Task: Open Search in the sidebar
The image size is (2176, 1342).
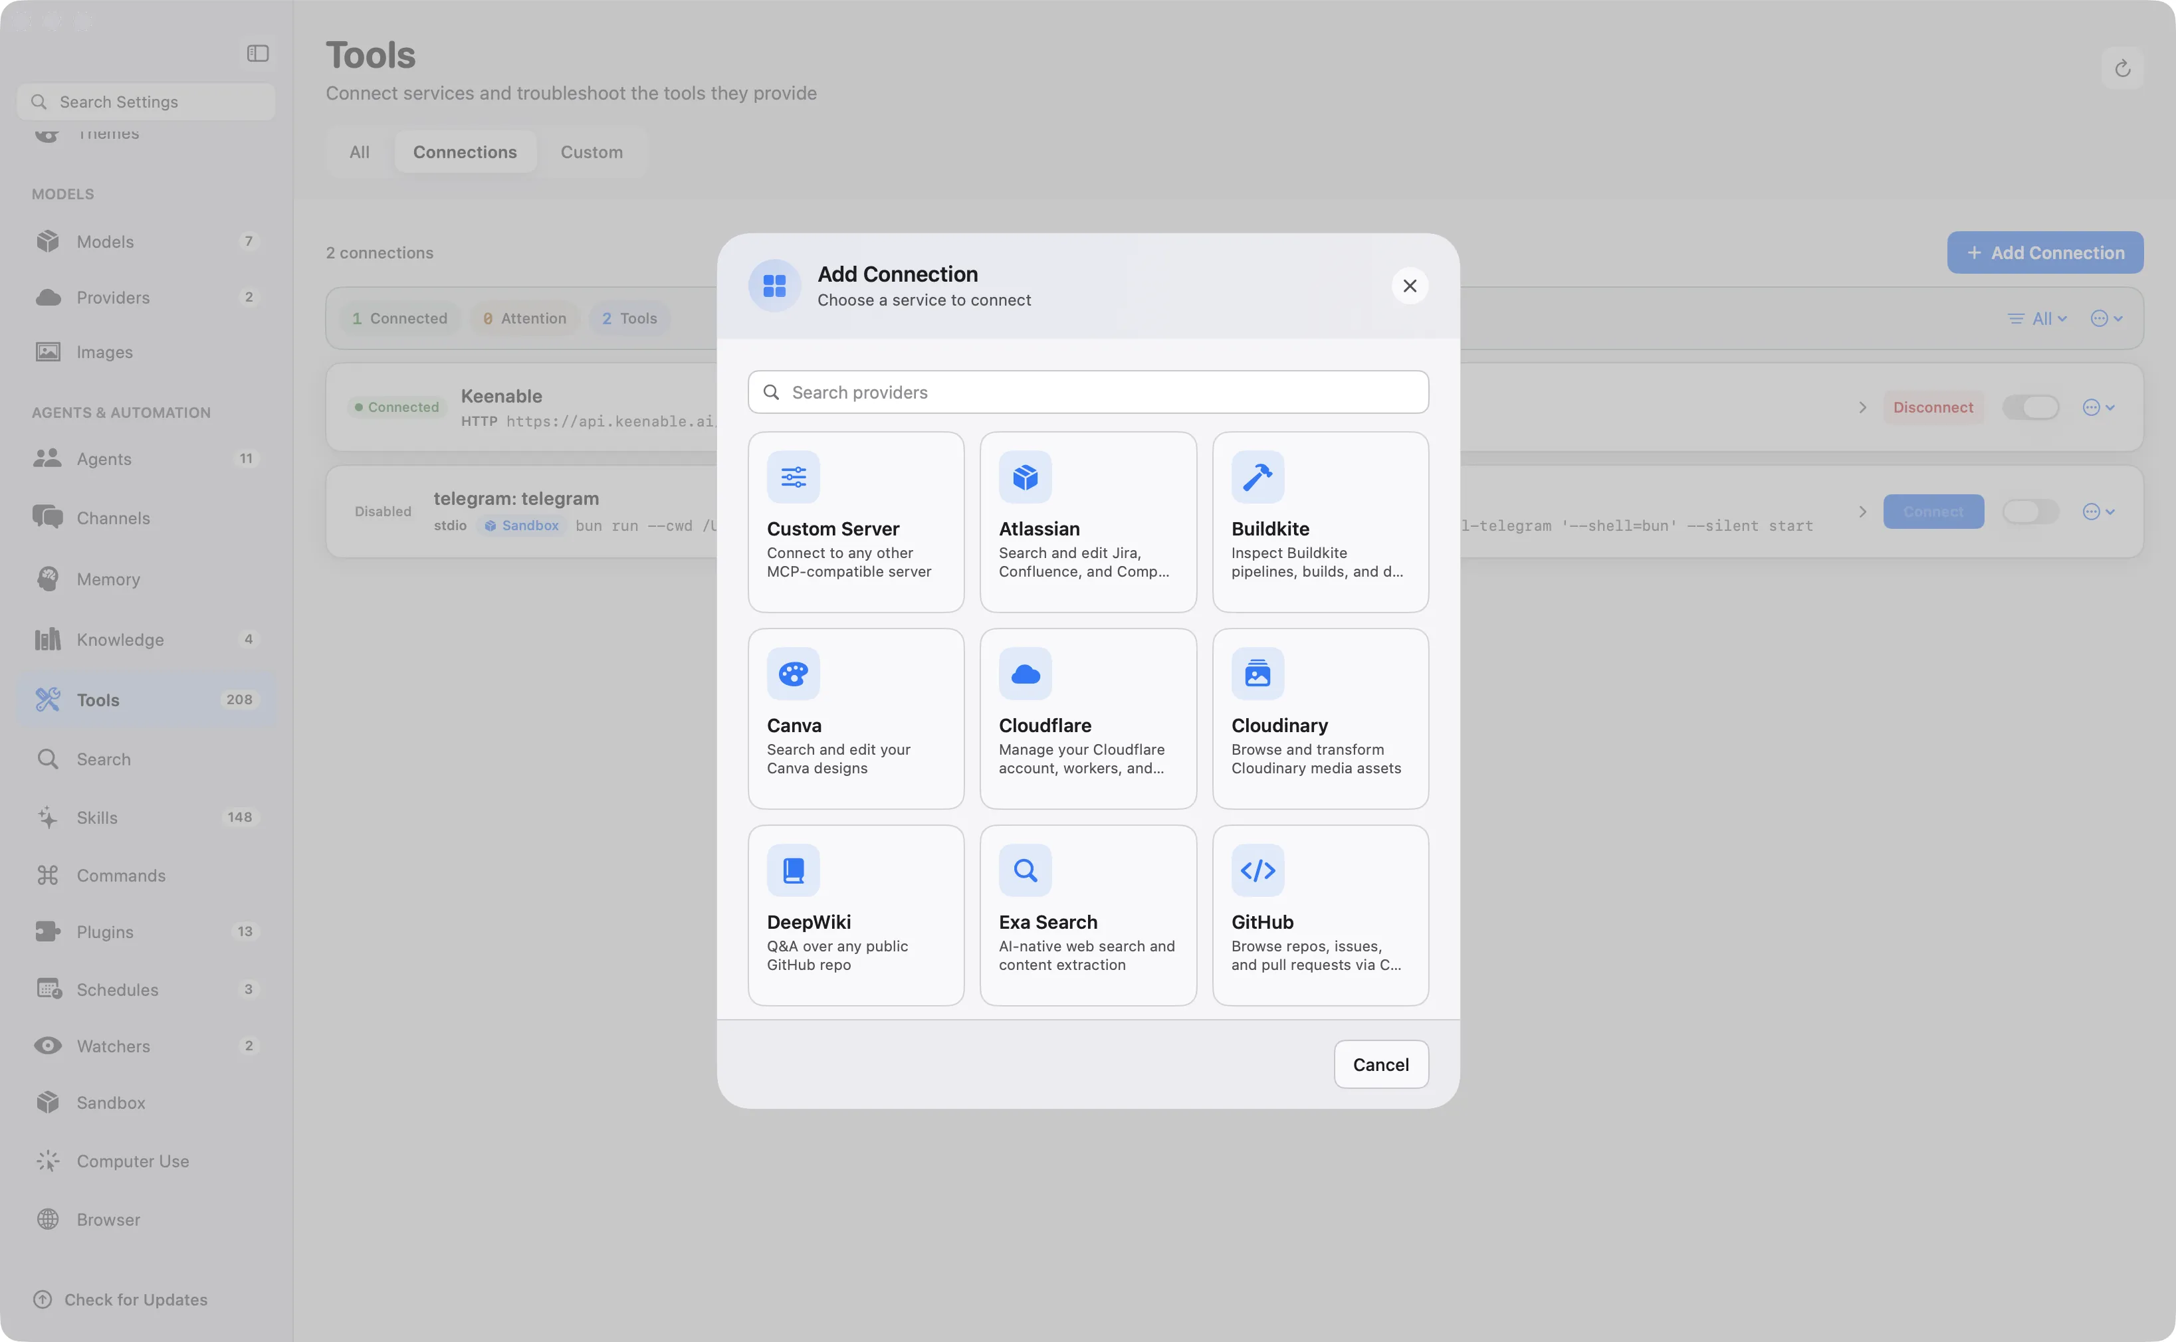Action: [x=146, y=759]
